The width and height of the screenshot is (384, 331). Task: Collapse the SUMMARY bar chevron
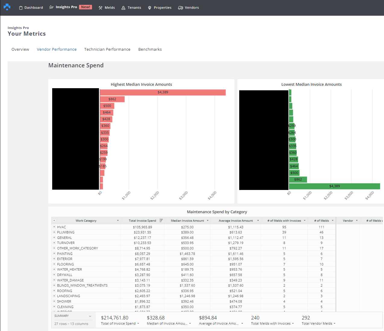(90, 316)
